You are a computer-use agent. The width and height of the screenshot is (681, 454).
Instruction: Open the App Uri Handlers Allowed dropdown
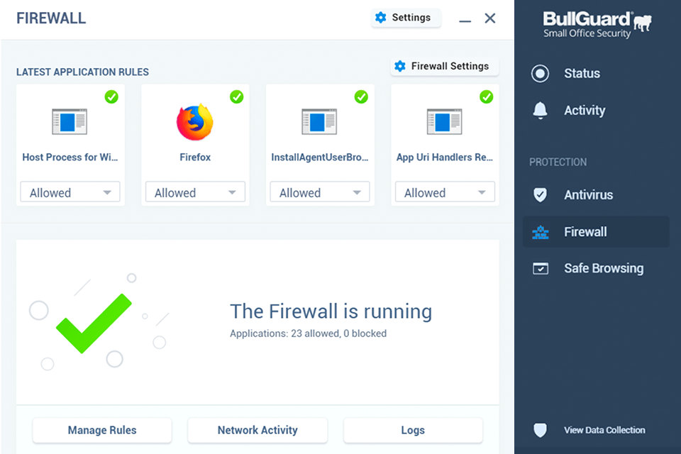tap(445, 192)
